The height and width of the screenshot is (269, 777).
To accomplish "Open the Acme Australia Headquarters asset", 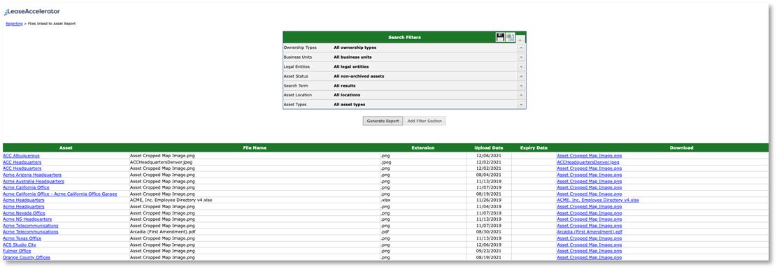I will tap(33, 182).
